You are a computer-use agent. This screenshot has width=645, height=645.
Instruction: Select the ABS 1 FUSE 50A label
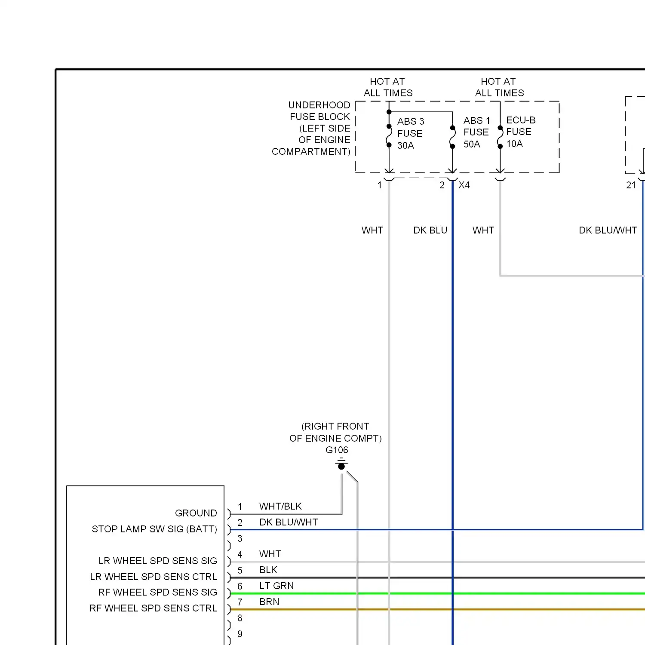coord(476,132)
